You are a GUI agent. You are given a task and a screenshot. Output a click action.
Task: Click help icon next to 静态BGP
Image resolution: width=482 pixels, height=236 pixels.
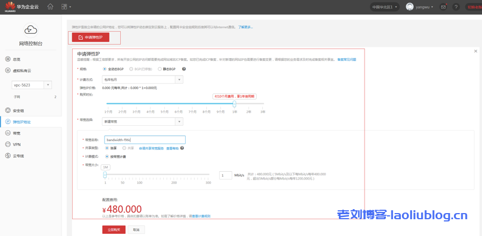click(x=184, y=69)
